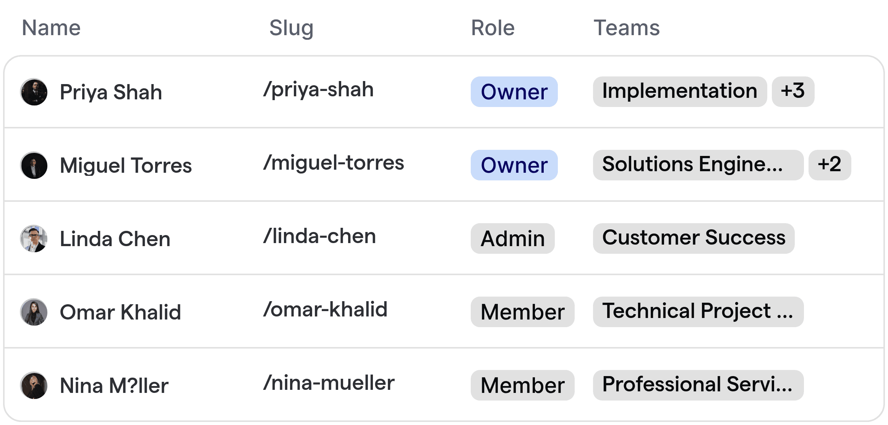Viewport: 888px width, 425px height.
Task: Click the Technical Project team badge
Action: (x=698, y=312)
